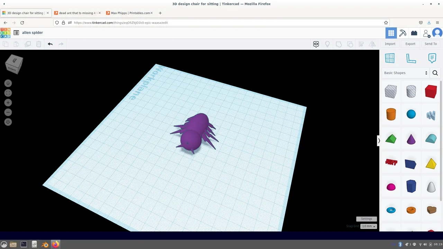The width and height of the screenshot is (443, 249).
Task: Zoom in with the plus icon
Action: [8, 103]
